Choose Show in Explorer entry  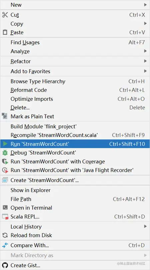[x=75, y=190]
